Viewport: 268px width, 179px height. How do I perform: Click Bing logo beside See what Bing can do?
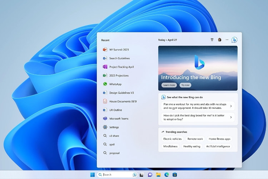pyautogui.click(x=163, y=97)
